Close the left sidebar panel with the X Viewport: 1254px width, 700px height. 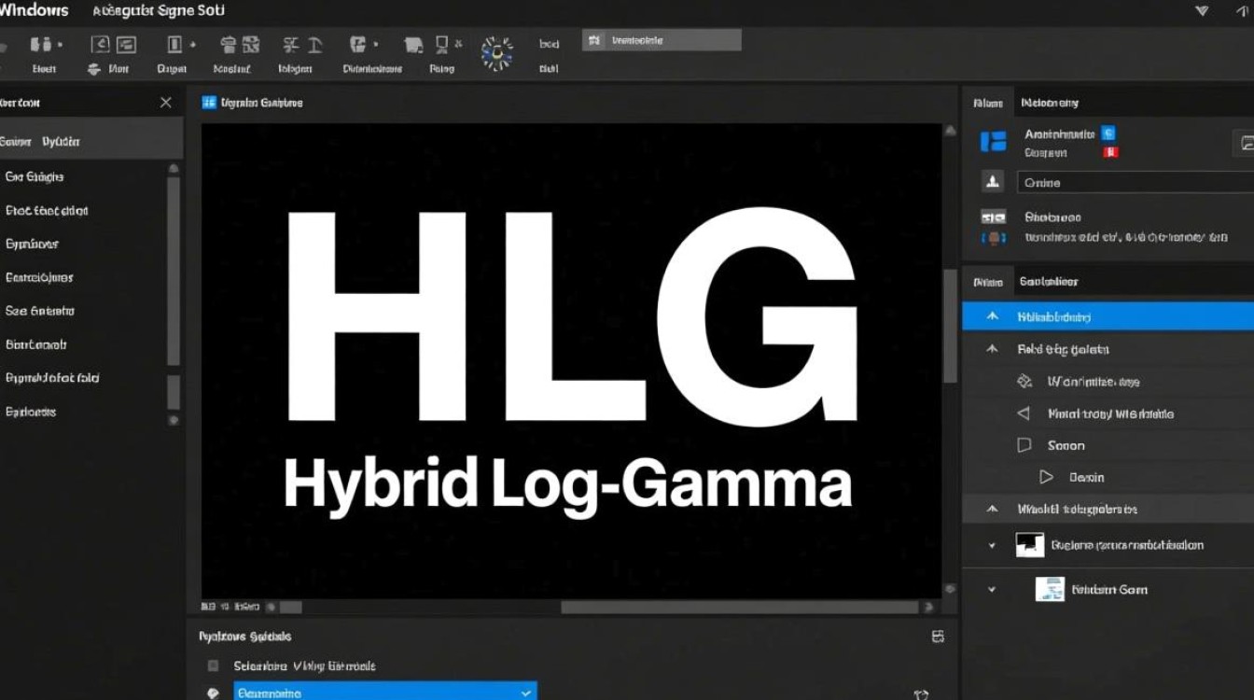pos(165,103)
